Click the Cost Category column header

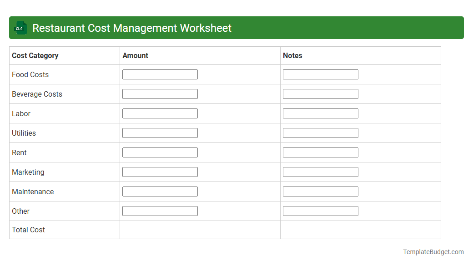point(35,55)
